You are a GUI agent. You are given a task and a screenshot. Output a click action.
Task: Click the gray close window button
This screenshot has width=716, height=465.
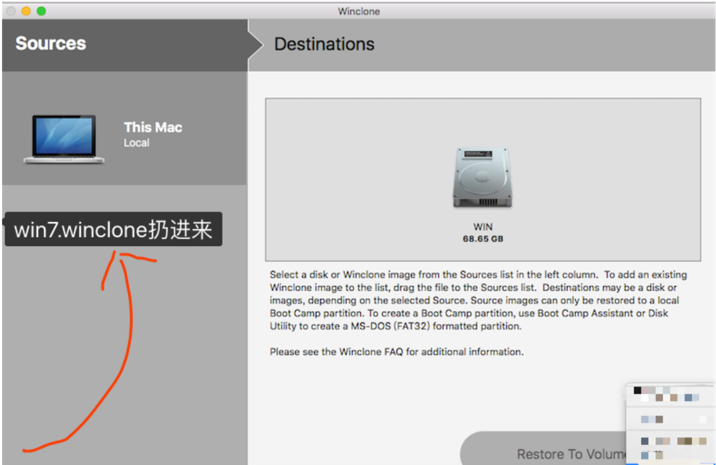11,11
